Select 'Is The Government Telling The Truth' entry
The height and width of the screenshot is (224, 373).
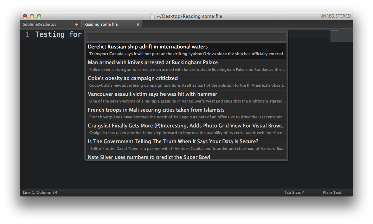[186, 145]
